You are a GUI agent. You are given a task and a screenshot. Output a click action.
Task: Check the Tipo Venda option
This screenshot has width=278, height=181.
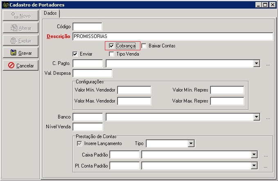[111, 54]
